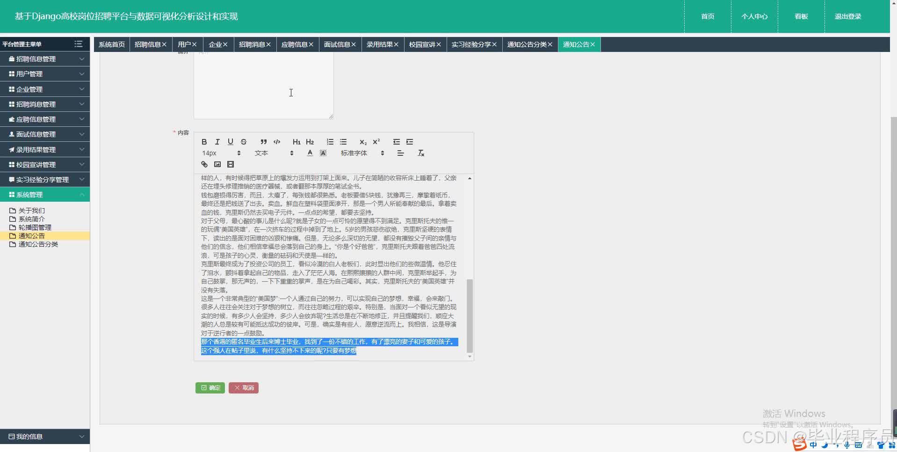Click 退出登录 to log out
This screenshot has height=452, width=897.
(x=848, y=16)
